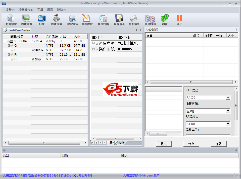
Task: Click the 提交 button
Action: pyautogui.click(x=164, y=144)
